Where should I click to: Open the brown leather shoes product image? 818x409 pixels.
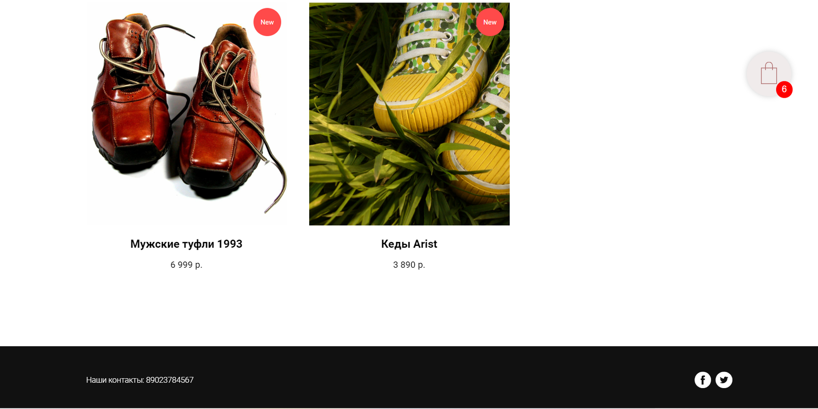[x=186, y=114]
